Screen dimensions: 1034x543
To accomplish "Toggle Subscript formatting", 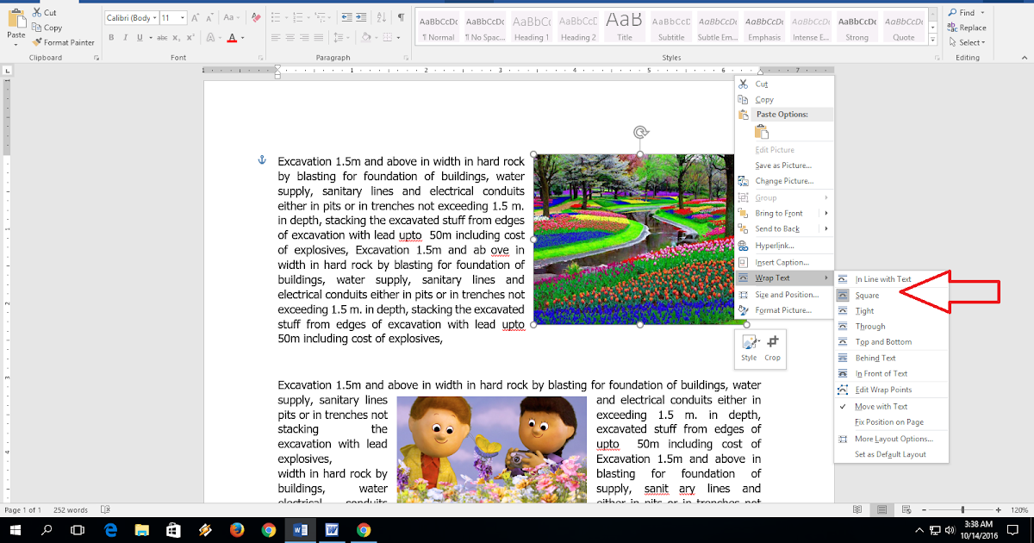I will (176, 37).
